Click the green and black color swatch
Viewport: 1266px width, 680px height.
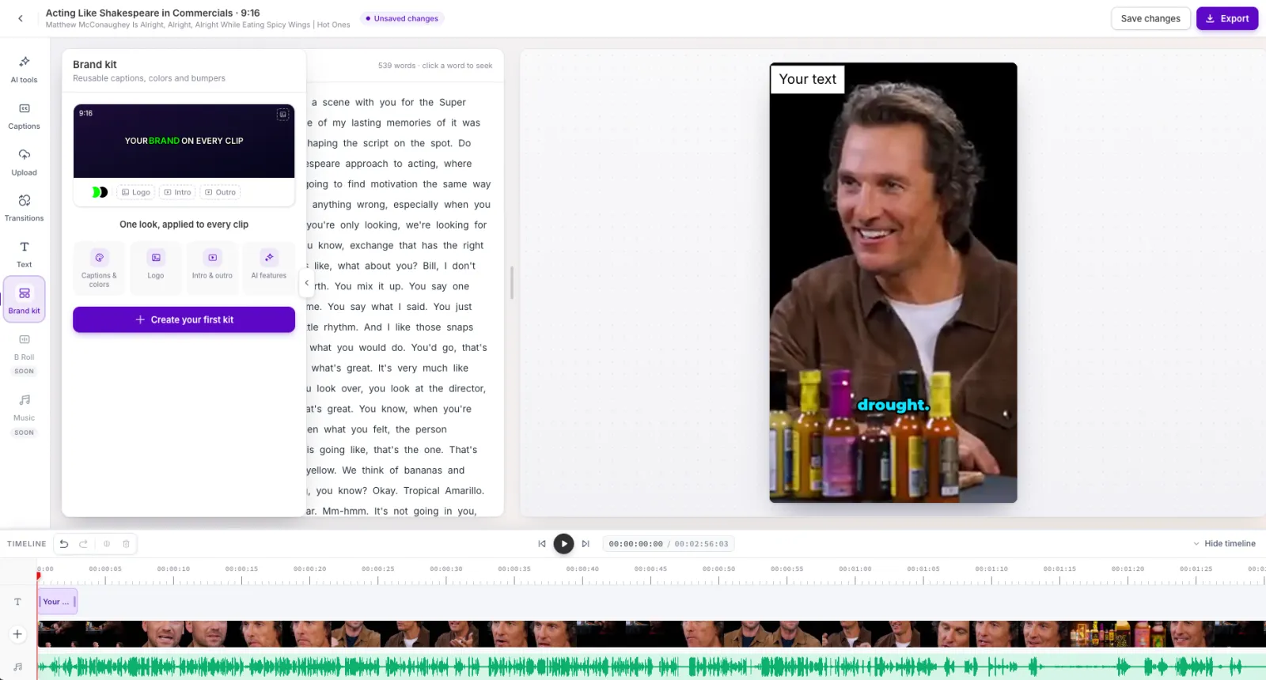pyautogui.click(x=100, y=192)
